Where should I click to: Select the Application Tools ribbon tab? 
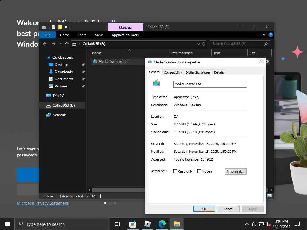[x=125, y=35]
